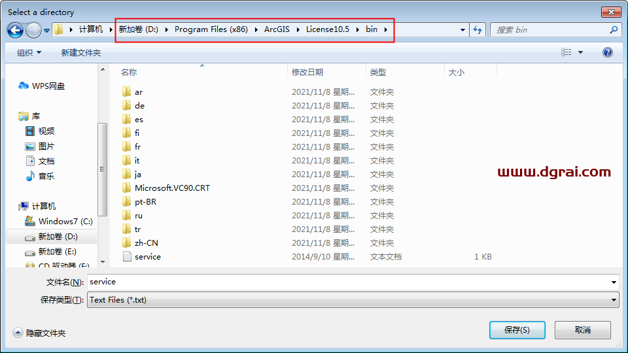Click navigation pane scroll up arrow
The height and width of the screenshot is (353, 628).
click(103, 69)
